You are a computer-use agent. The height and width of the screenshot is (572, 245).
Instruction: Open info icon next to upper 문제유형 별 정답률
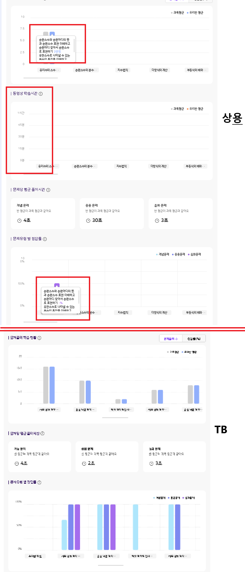[45, 239]
